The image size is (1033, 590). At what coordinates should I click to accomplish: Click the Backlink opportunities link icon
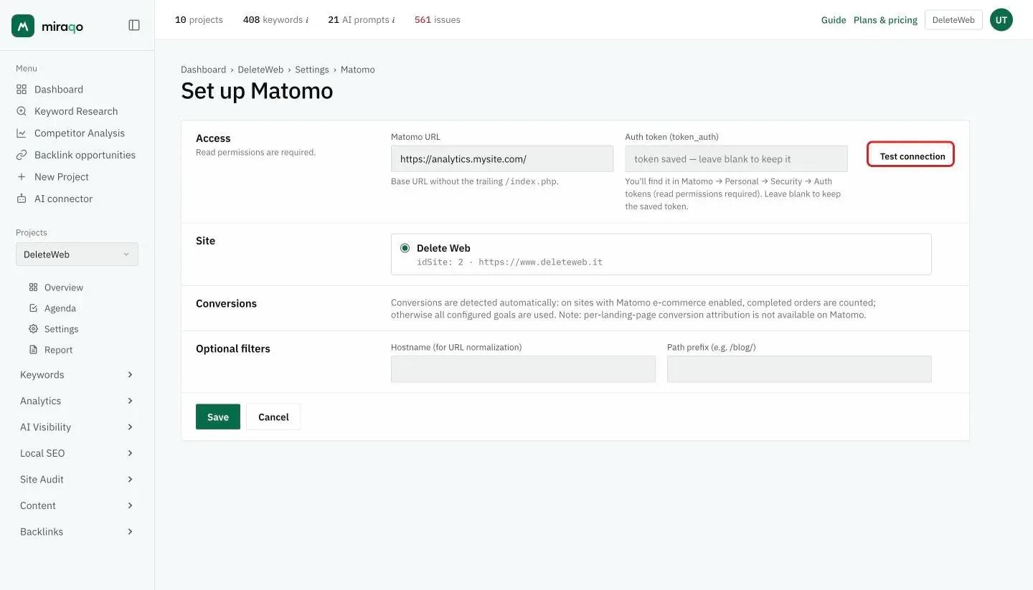[x=22, y=155]
